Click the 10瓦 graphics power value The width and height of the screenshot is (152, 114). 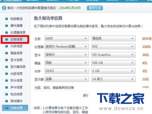[146, 55]
